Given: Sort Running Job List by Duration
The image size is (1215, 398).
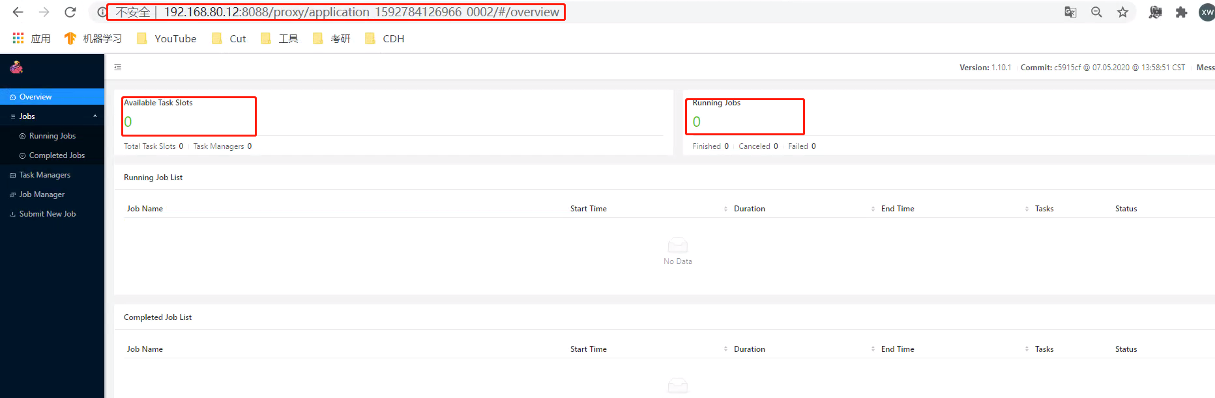Looking at the screenshot, I should 873,209.
